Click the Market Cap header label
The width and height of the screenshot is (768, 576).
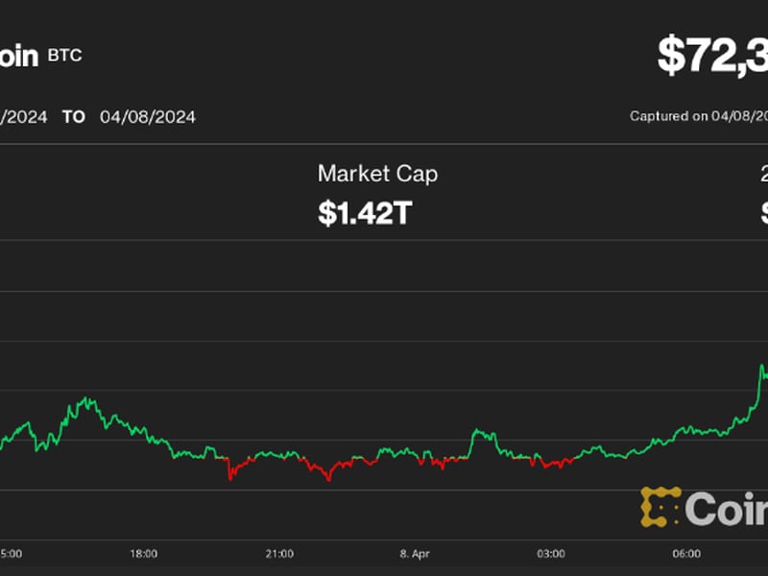click(x=378, y=175)
